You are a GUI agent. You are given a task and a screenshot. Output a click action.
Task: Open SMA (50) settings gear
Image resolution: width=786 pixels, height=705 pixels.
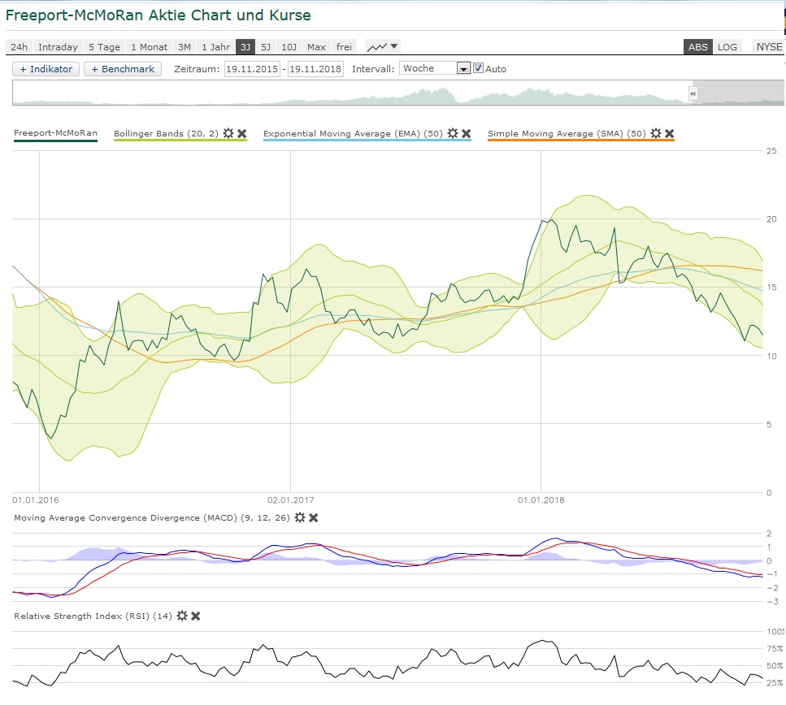click(656, 133)
